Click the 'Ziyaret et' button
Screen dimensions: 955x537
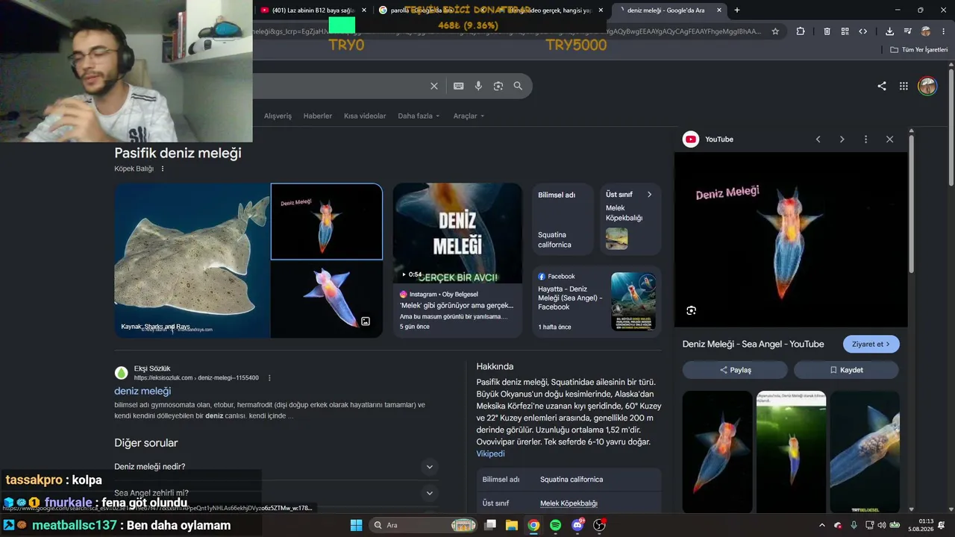[x=871, y=344]
